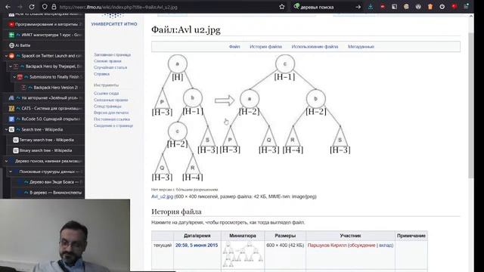Open 'Заглавная страница' sidebar link
The image size is (484, 272).
(113, 54)
